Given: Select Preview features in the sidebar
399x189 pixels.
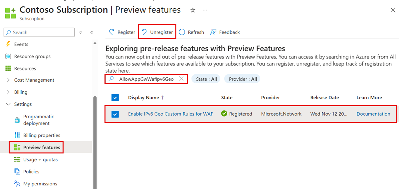Looking at the screenshot, I should [x=42, y=147].
